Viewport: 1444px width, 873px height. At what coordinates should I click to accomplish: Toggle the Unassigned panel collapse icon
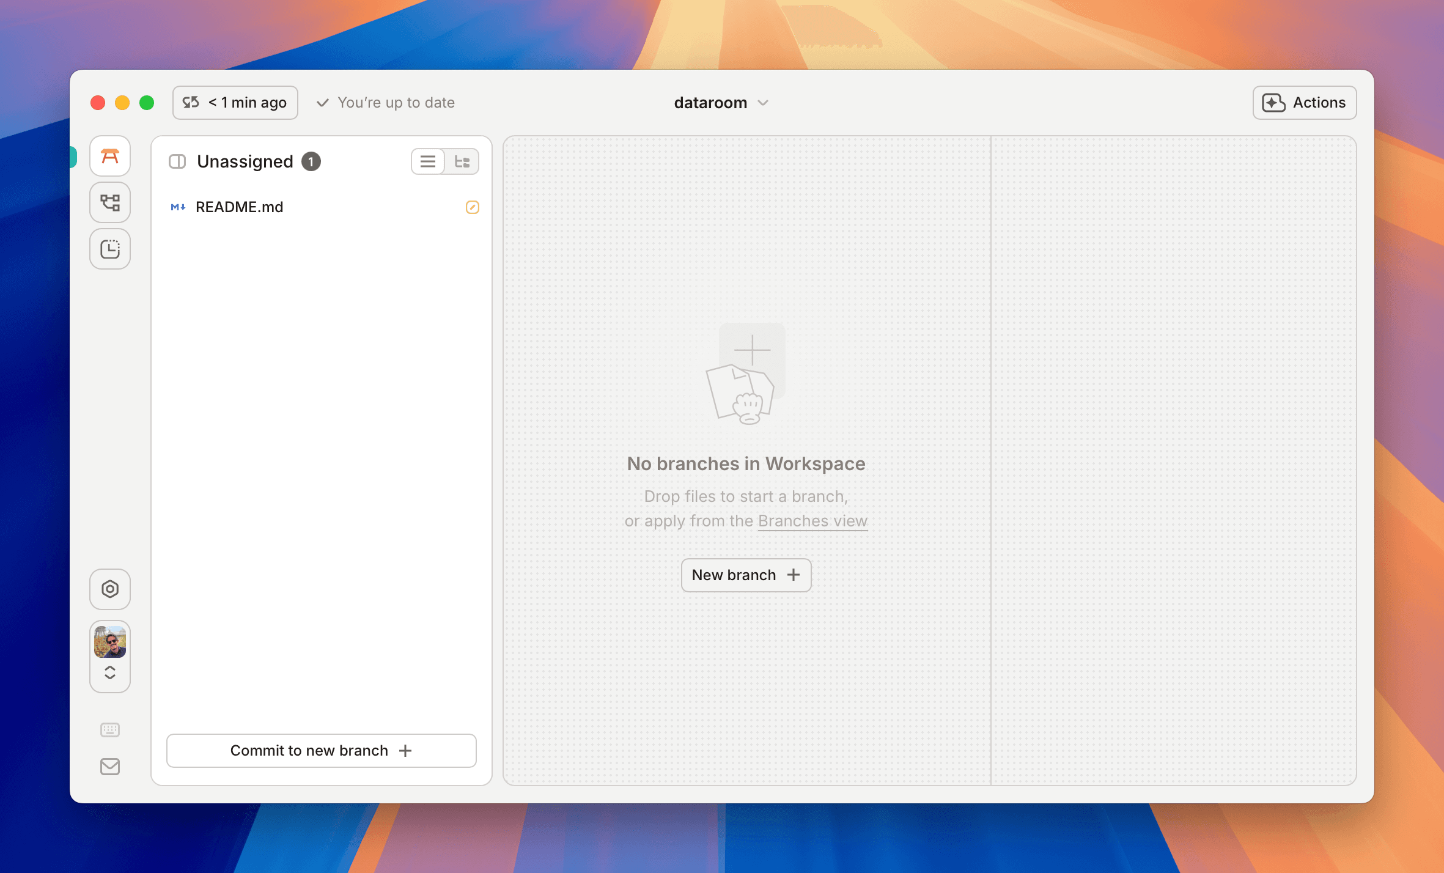click(177, 161)
